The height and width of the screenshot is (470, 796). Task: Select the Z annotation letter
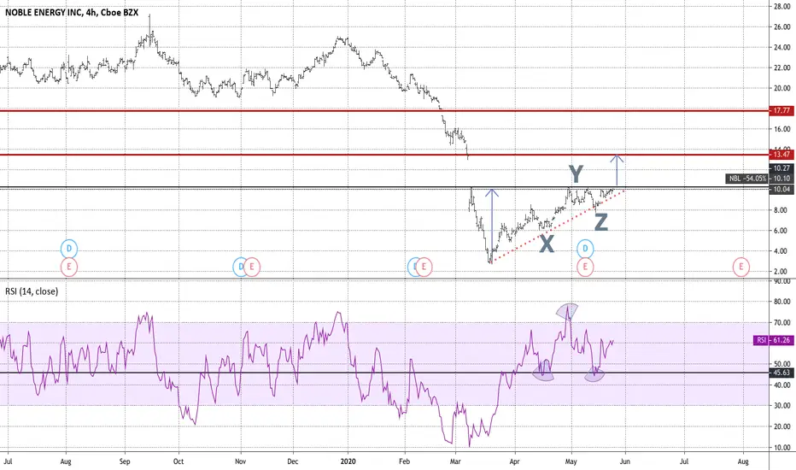tap(601, 222)
